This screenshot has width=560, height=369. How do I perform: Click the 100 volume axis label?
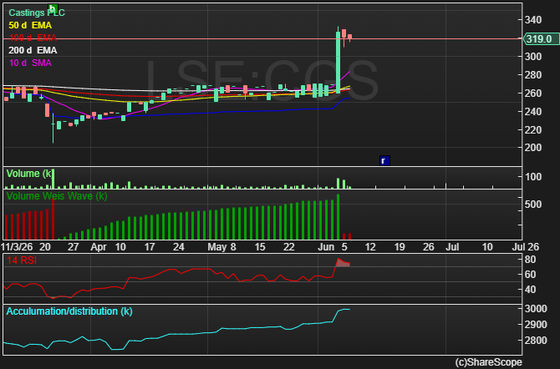[533, 177]
